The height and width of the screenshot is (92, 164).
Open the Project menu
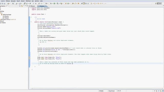23,1
